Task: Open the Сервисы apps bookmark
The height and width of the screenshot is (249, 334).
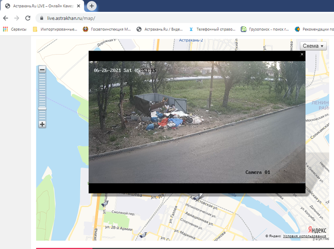Action: pyautogui.click(x=15, y=29)
